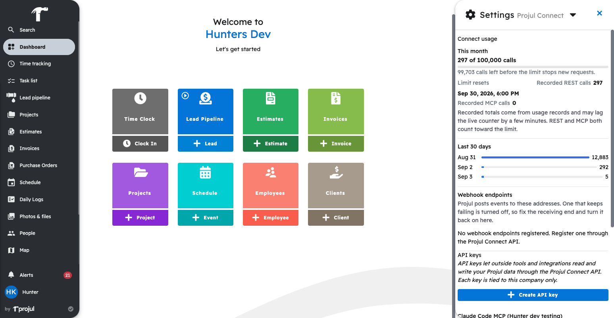Image resolution: width=614 pixels, height=318 pixels.
Task: Open the Estimates tile
Action: click(x=270, y=111)
